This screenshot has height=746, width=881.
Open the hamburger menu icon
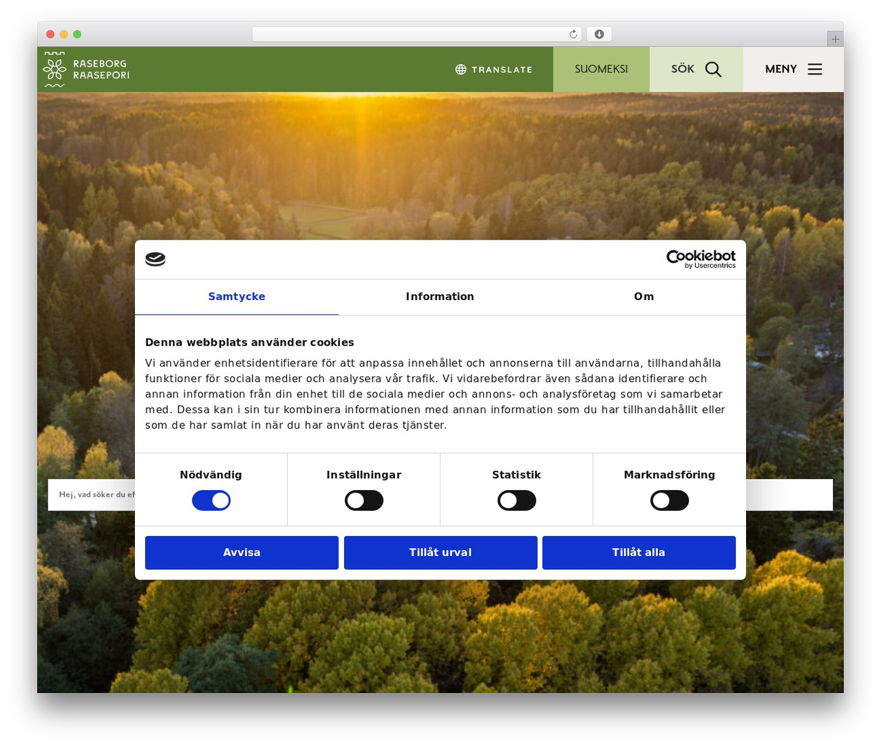(x=815, y=69)
